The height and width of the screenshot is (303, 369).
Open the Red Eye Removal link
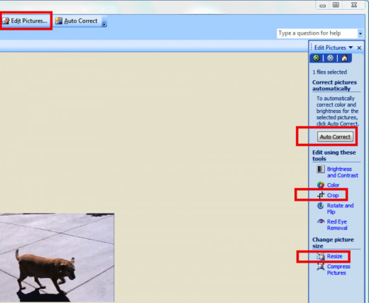[x=337, y=225]
